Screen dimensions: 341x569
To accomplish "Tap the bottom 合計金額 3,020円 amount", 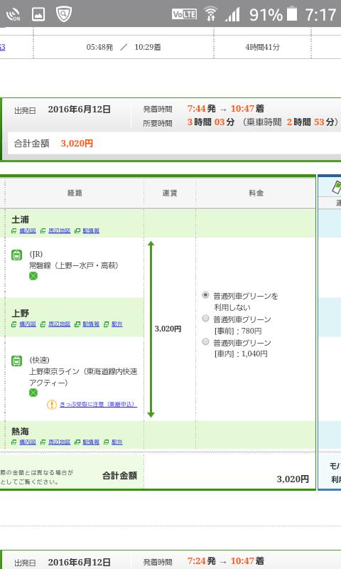I will (x=293, y=479).
